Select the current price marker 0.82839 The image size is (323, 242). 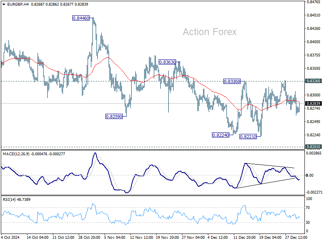(x=314, y=103)
